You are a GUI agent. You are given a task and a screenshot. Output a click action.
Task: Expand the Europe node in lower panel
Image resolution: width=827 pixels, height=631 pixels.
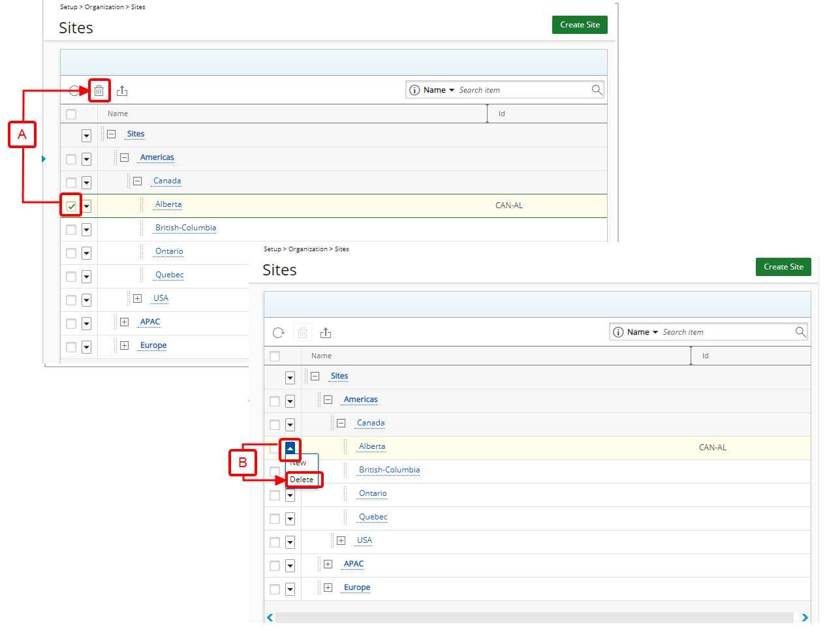coord(328,587)
